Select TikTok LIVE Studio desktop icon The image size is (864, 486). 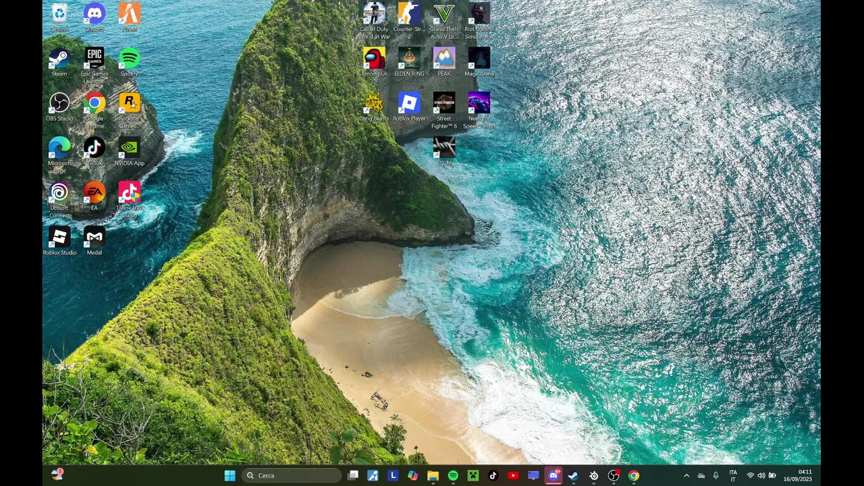130,199
